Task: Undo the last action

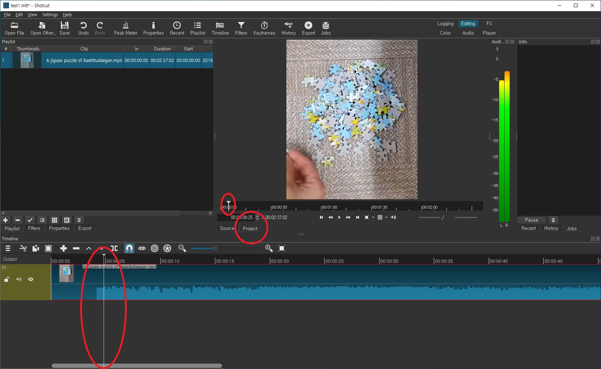Action: 83,28
